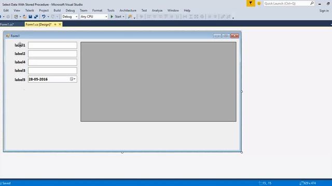Expand the Undo history dropdown arrow
Viewport: 332px width, 186px height.
tap(48, 17)
